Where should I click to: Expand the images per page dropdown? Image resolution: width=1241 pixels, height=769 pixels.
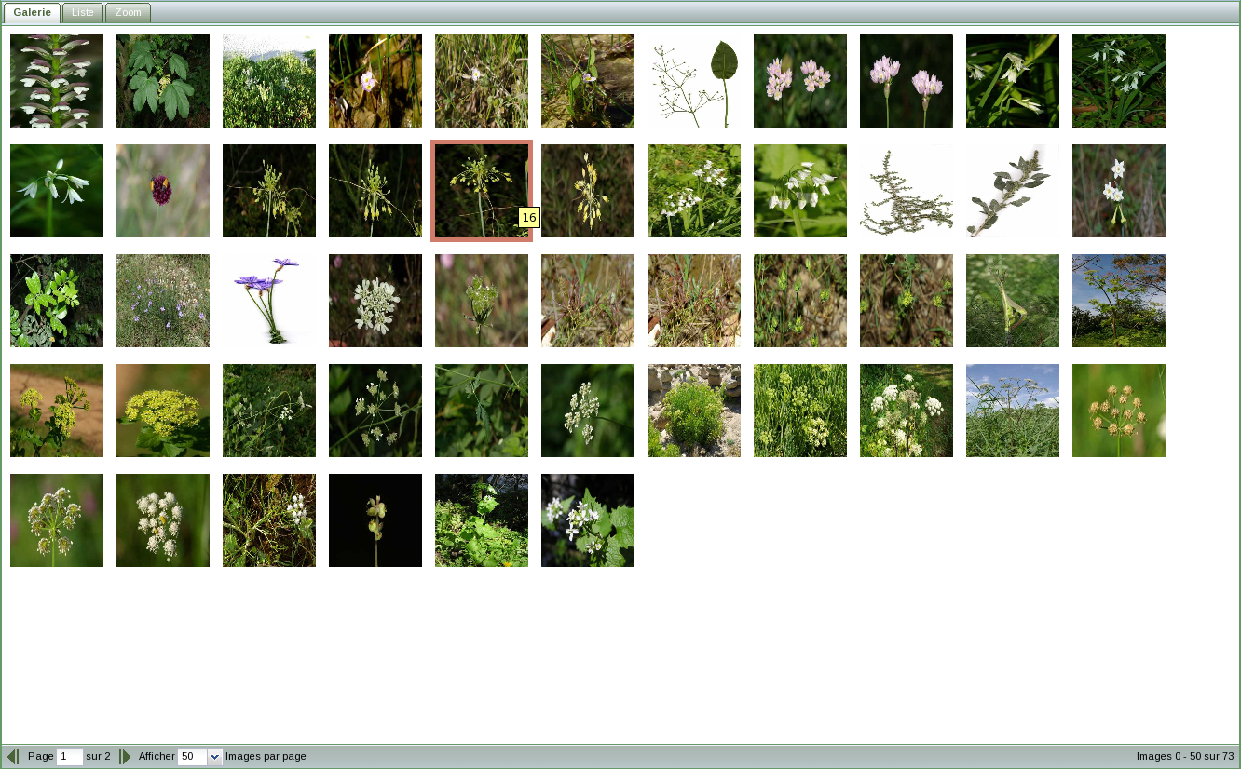pyautogui.click(x=214, y=756)
